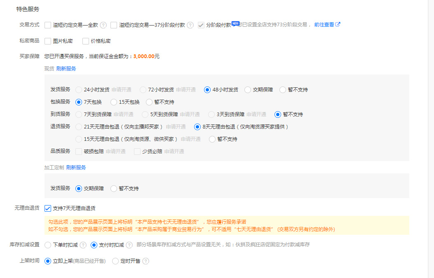Uncheck 支持7天无理由退货

coord(48,208)
